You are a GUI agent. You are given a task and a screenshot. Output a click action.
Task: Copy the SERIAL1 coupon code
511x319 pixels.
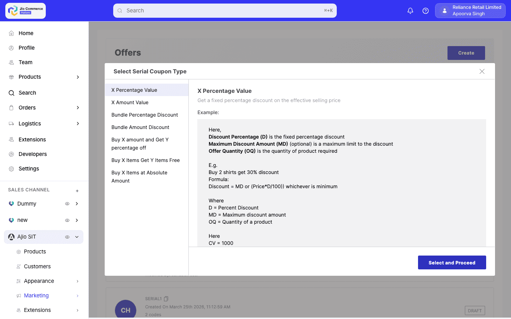click(166, 298)
